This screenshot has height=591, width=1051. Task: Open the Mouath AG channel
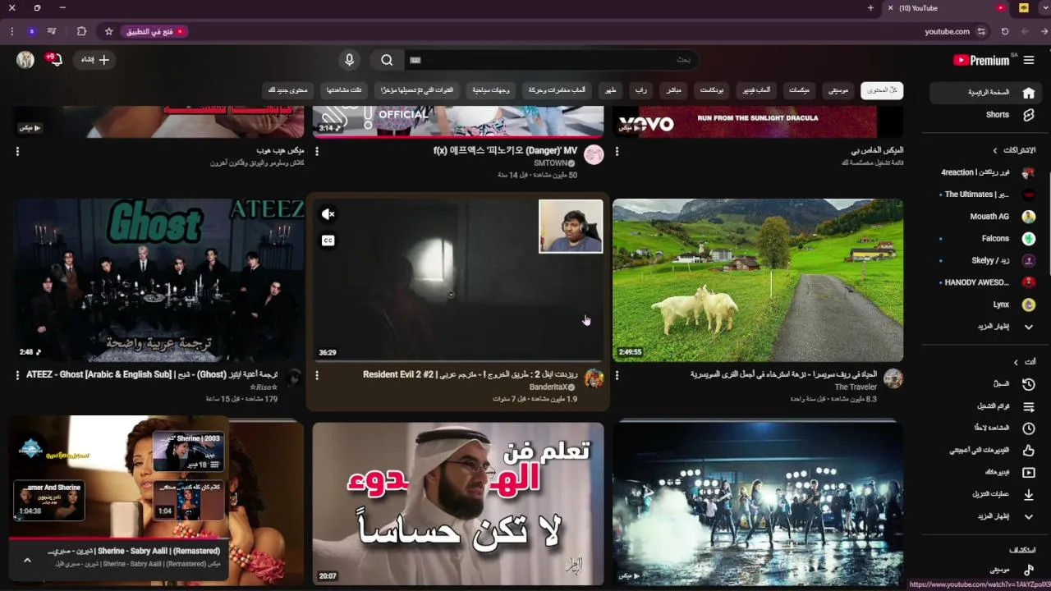[x=984, y=217]
